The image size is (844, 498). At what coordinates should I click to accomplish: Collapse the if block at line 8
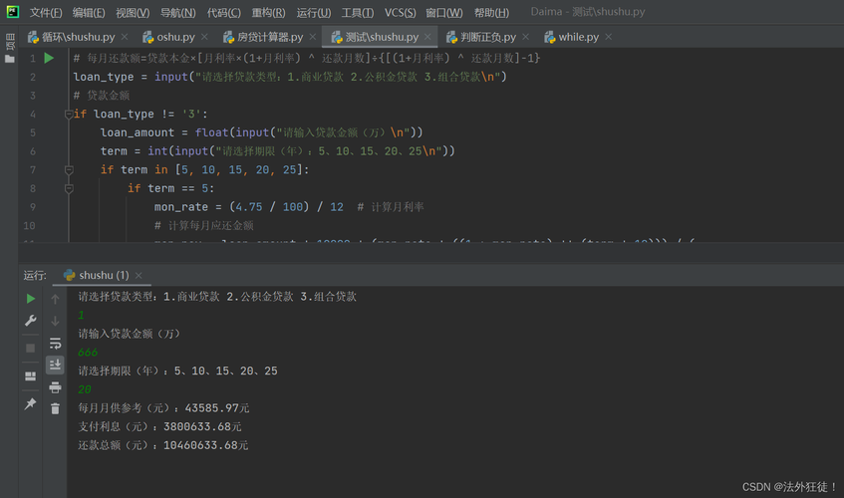[69, 189]
